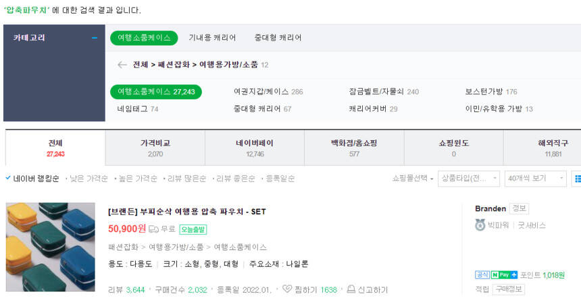This screenshot has height=298, width=581.
Task: Switch to the 가격비교 tab
Action: click(155, 148)
